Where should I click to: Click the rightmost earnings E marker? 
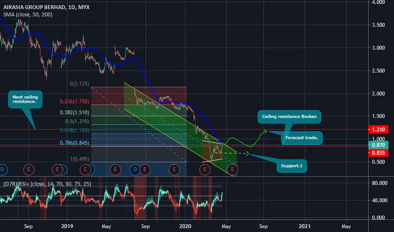233,170
